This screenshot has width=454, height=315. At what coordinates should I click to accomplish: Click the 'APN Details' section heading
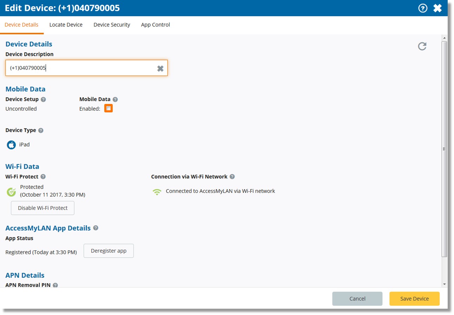pyautogui.click(x=25, y=275)
